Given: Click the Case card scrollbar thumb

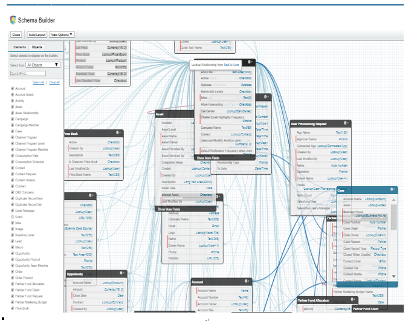Looking at the screenshot, I should 393,217.
